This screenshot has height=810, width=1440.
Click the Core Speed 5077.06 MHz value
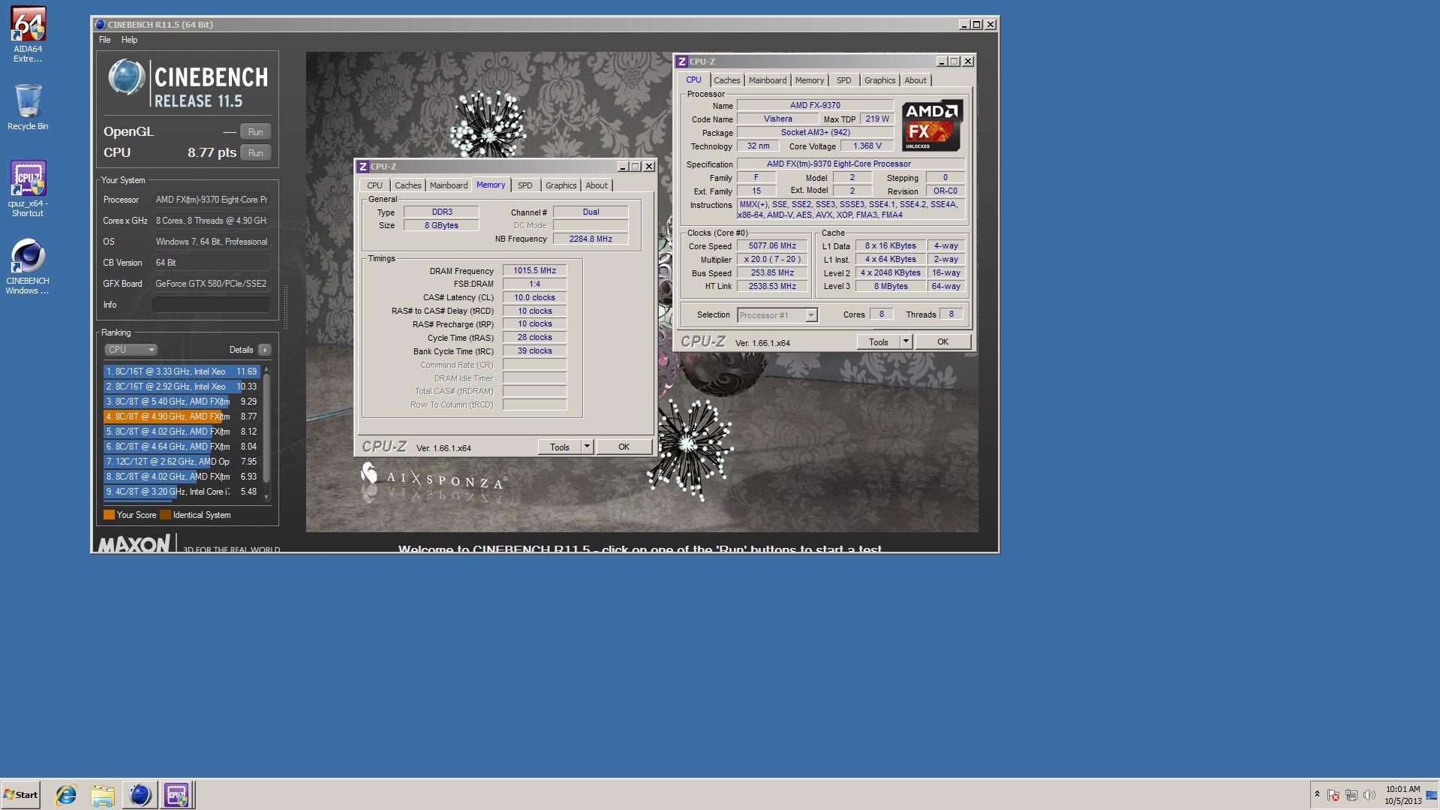[772, 246]
